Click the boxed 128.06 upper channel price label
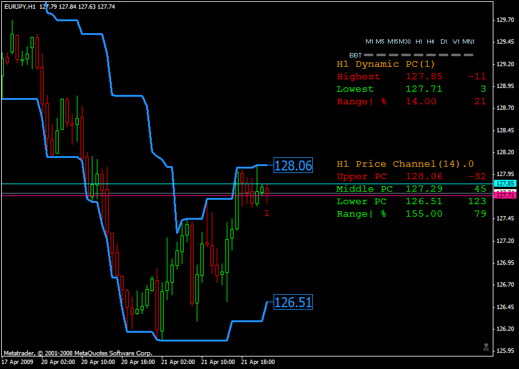Screen dimensions: 519x369 pyautogui.click(x=294, y=165)
